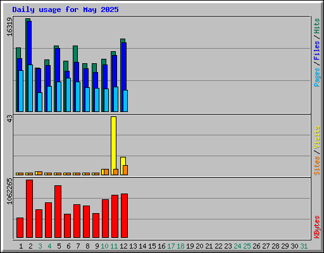
Task: Click day 23 on the x-axis
Action: tap(228, 246)
